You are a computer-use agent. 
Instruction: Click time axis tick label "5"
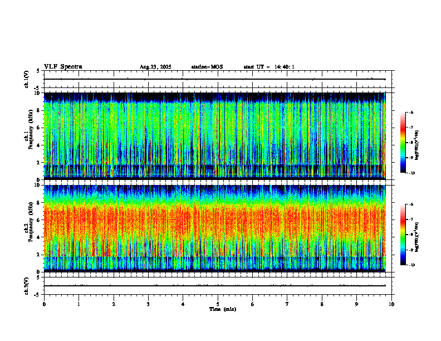218,304
